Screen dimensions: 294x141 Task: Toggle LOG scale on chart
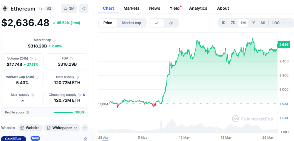coord(276,23)
